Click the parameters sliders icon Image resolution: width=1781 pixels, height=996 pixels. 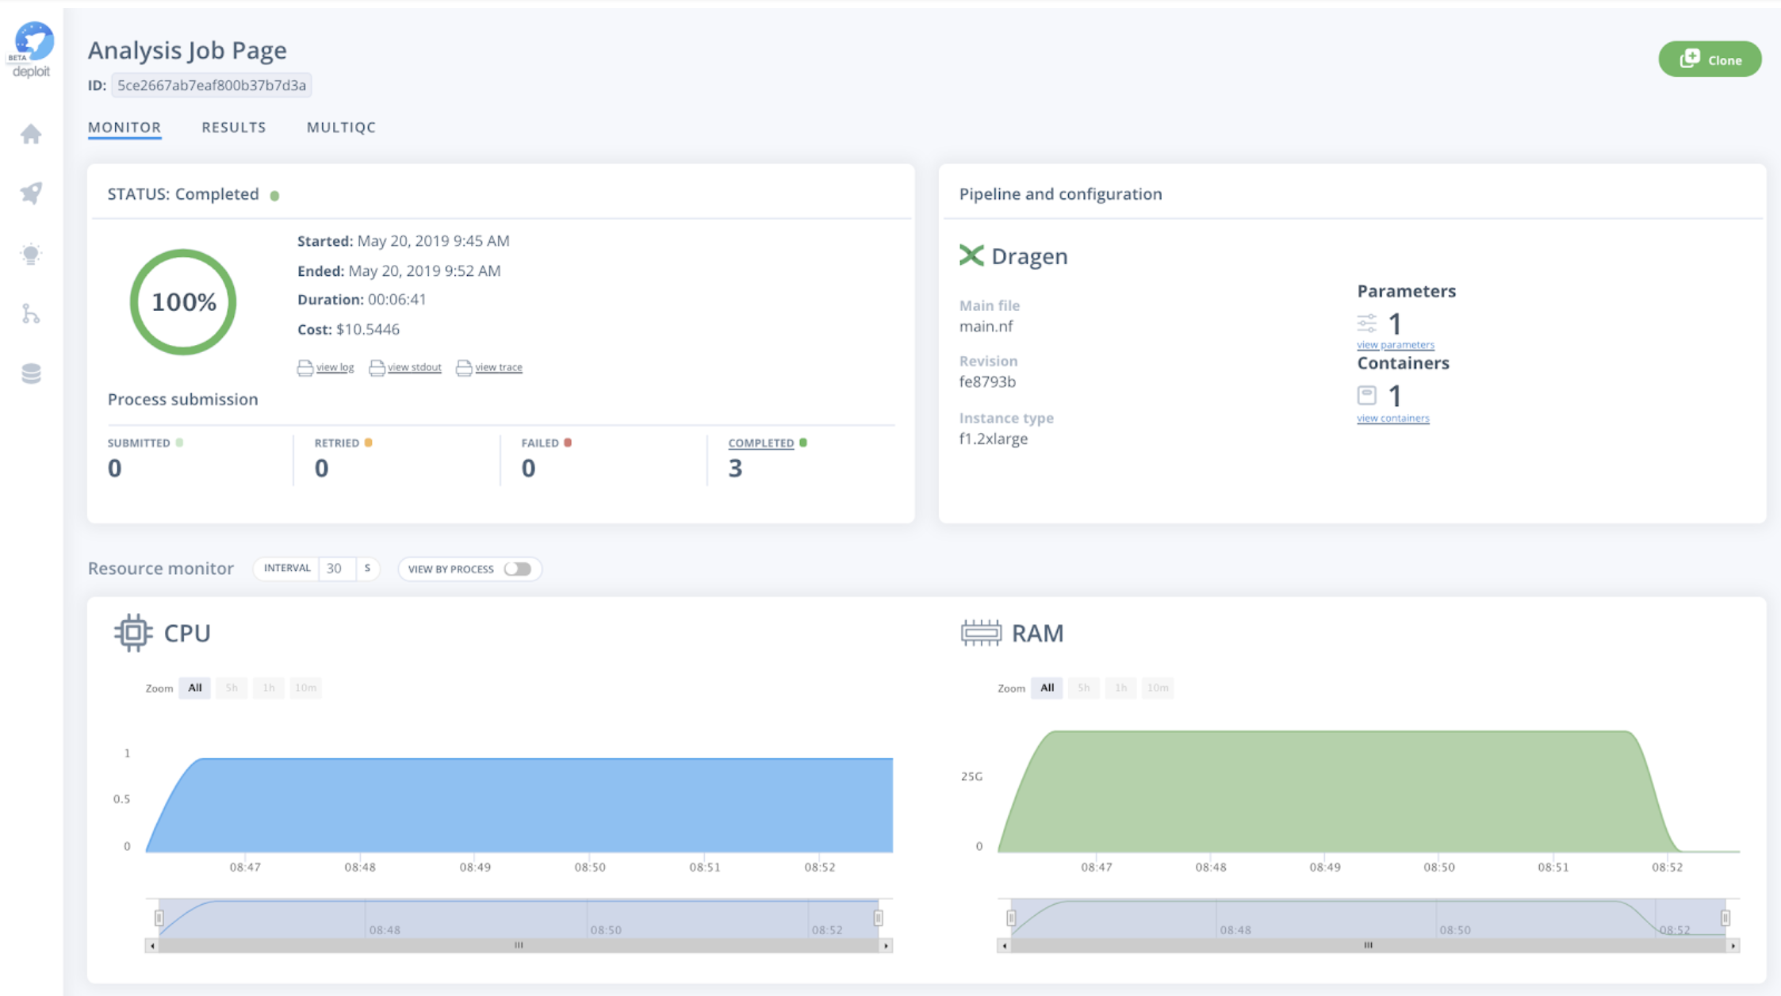point(1366,324)
